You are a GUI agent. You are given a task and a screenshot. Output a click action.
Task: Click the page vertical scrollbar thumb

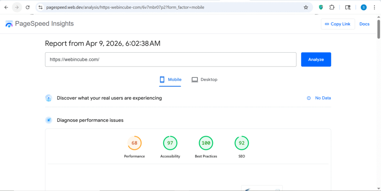378,29
